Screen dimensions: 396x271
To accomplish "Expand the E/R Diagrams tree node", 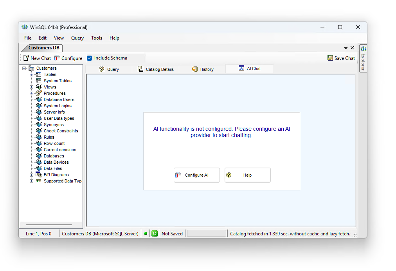I will pyautogui.click(x=31, y=175).
